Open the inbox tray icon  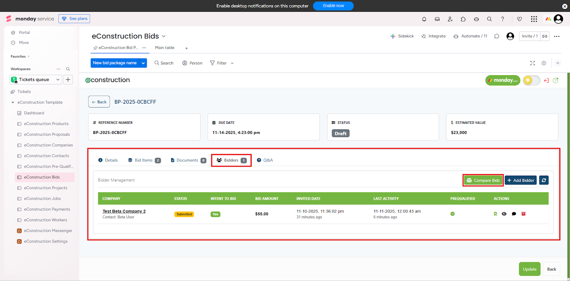coord(437,19)
